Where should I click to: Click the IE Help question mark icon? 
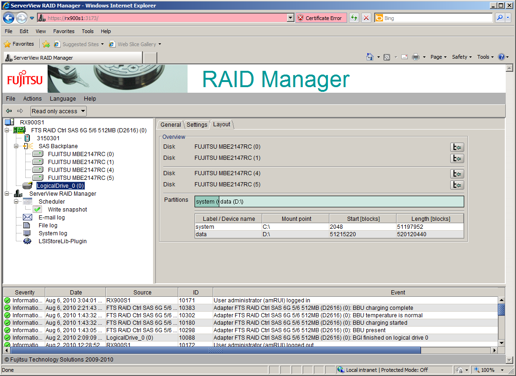coord(502,57)
